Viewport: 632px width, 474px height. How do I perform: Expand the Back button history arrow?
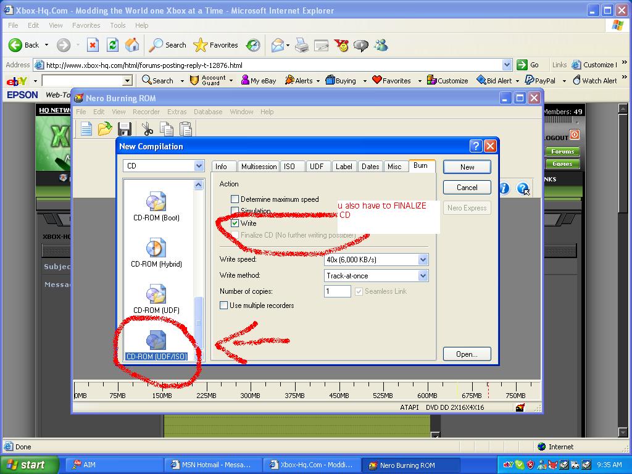pos(46,45)
